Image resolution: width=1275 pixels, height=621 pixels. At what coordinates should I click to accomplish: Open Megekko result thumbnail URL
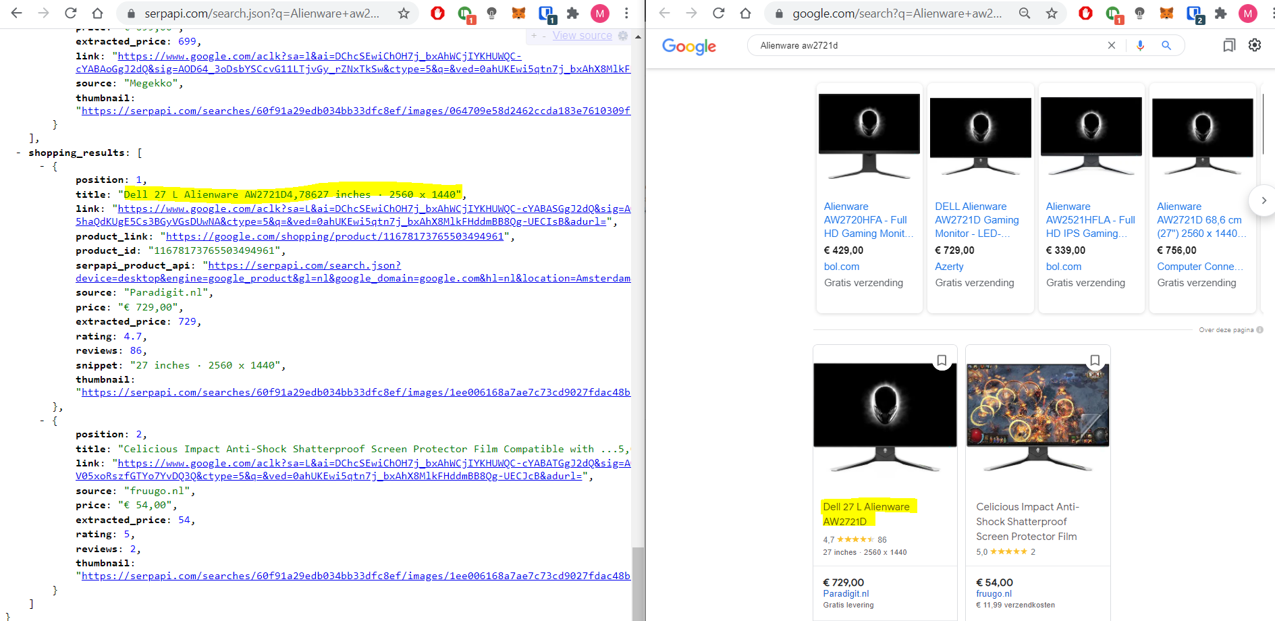356,111
